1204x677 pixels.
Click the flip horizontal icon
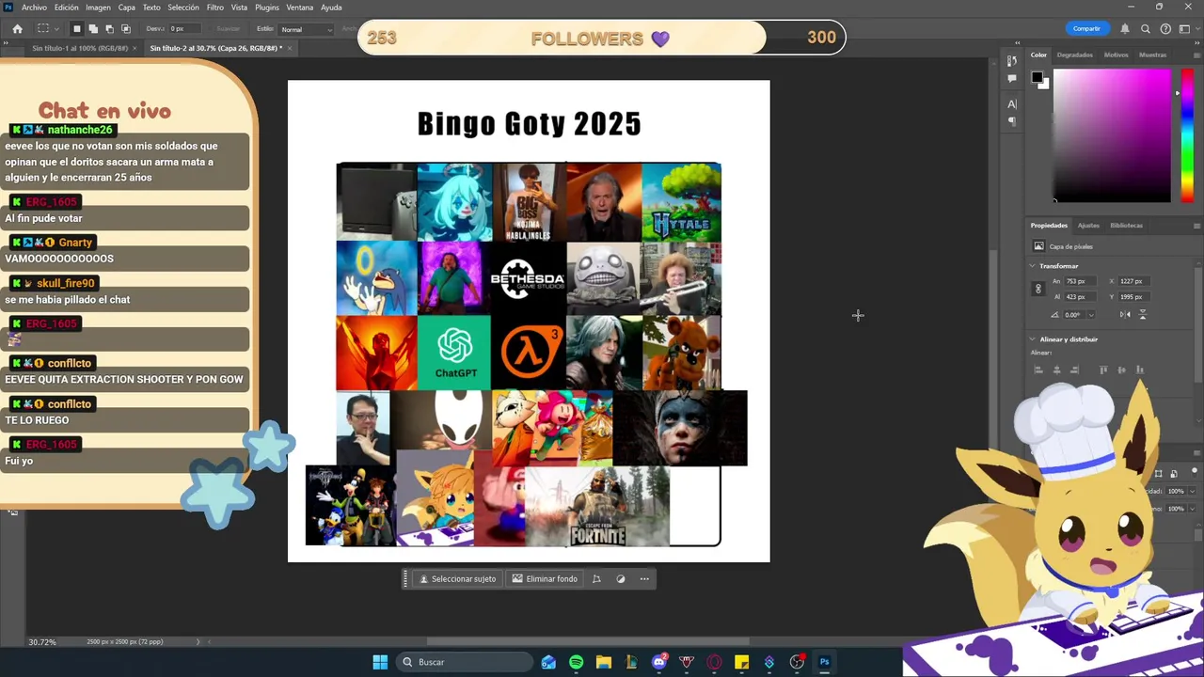coord(1125,315)
